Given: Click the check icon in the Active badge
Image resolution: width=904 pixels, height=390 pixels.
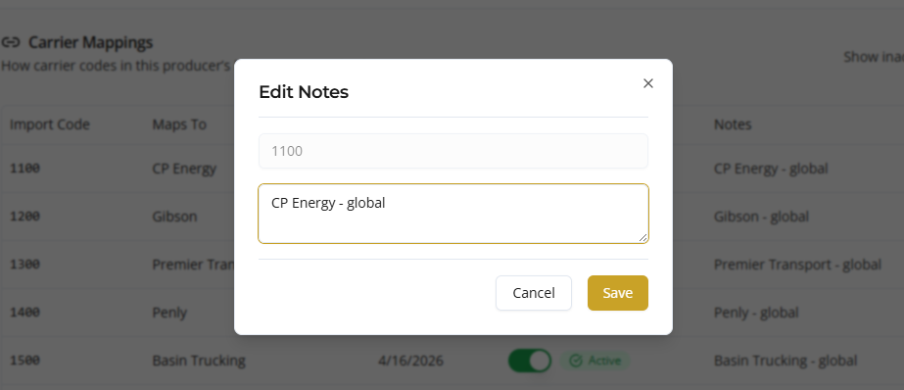Looking at the screenshot, I should [x=575, y=362].
